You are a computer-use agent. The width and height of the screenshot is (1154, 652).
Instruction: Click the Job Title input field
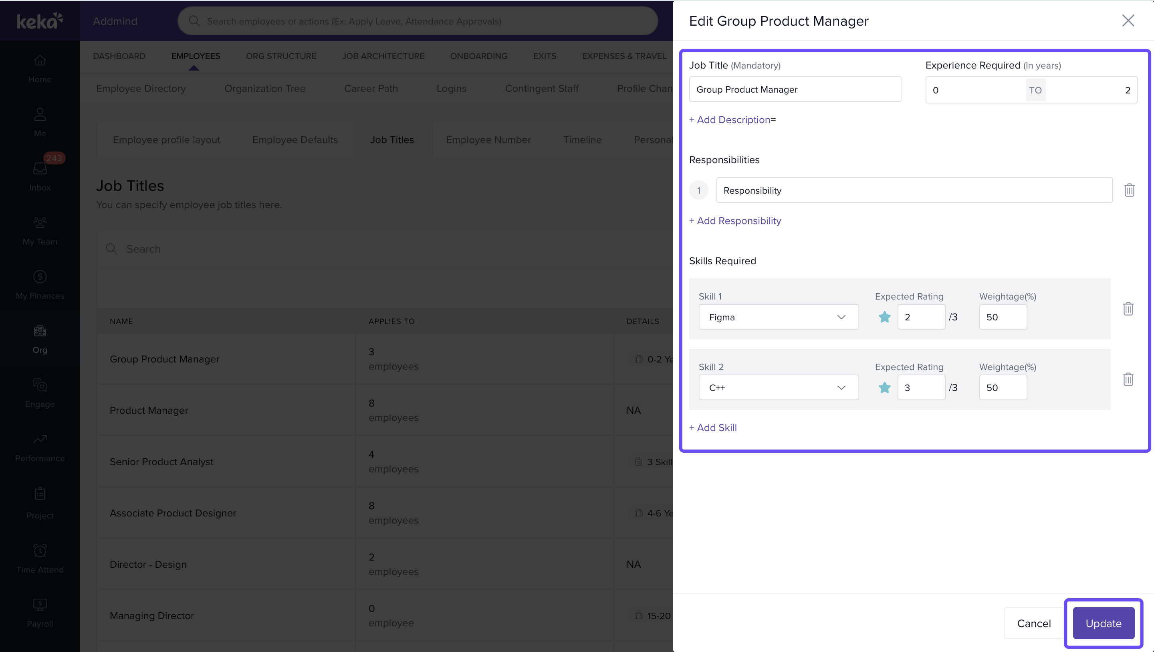click(794, 89)
